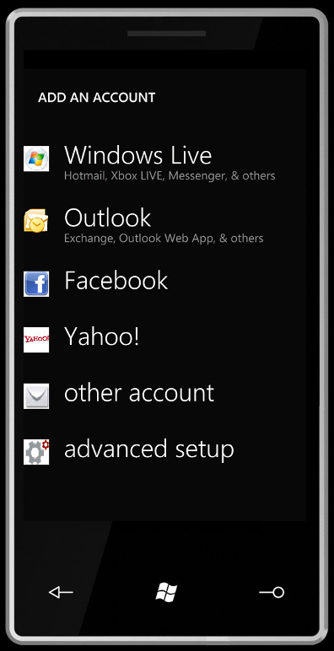This screenshot has width=334, height=651.
Task: Tap the Facebook 'f' icon
Action: 36,284
